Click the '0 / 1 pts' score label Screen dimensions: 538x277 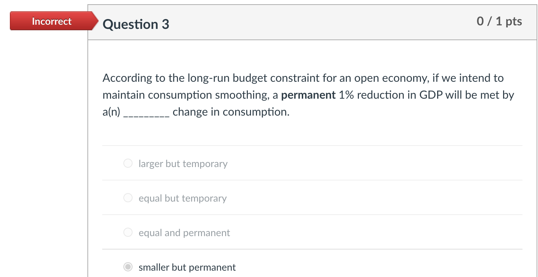pos(499,21)
